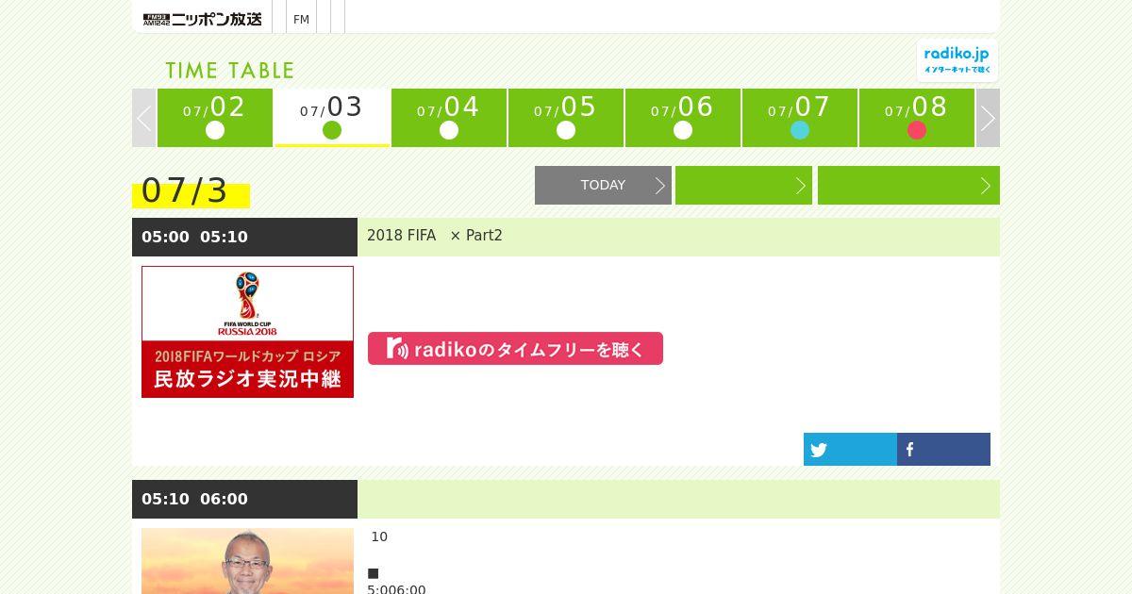The width and height of the screenshot is (1132, 594).
Task: Go to next week with right arrow
Action: point(988,118)
